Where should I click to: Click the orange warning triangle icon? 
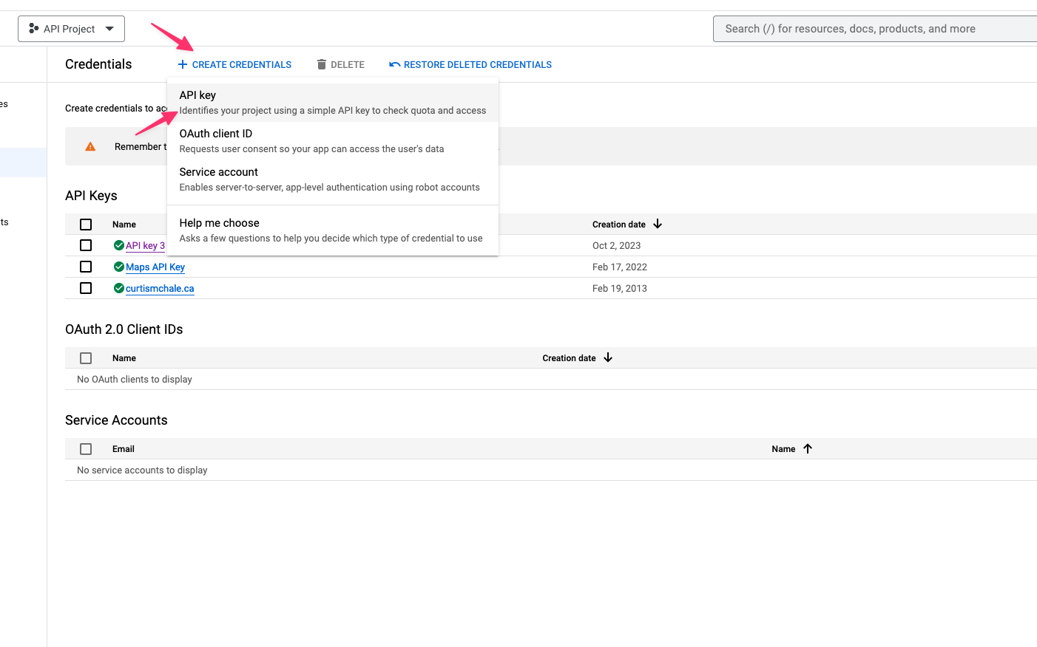pos(90,147)
